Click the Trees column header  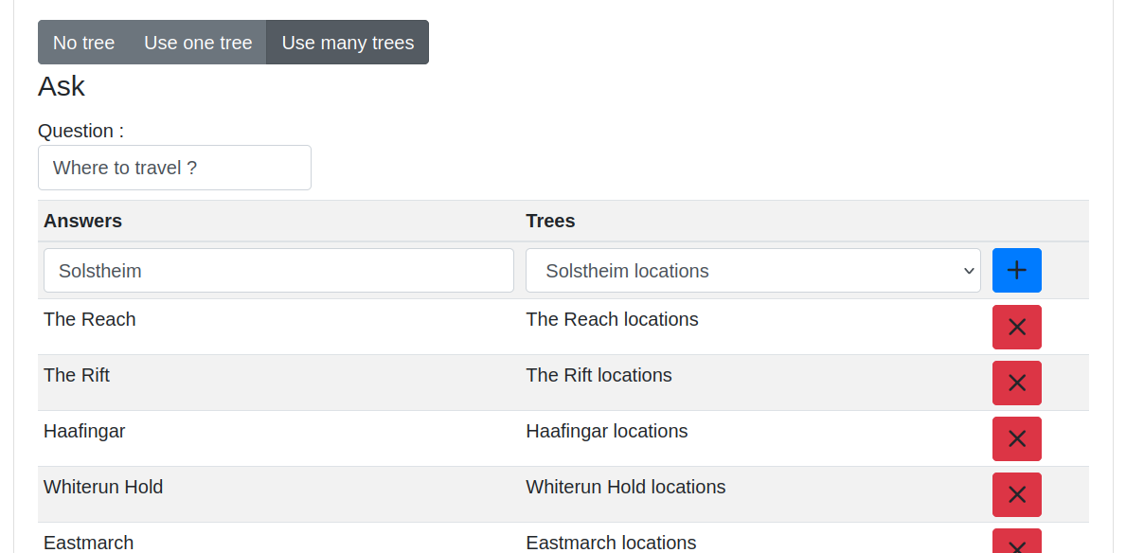click(550, 221)
